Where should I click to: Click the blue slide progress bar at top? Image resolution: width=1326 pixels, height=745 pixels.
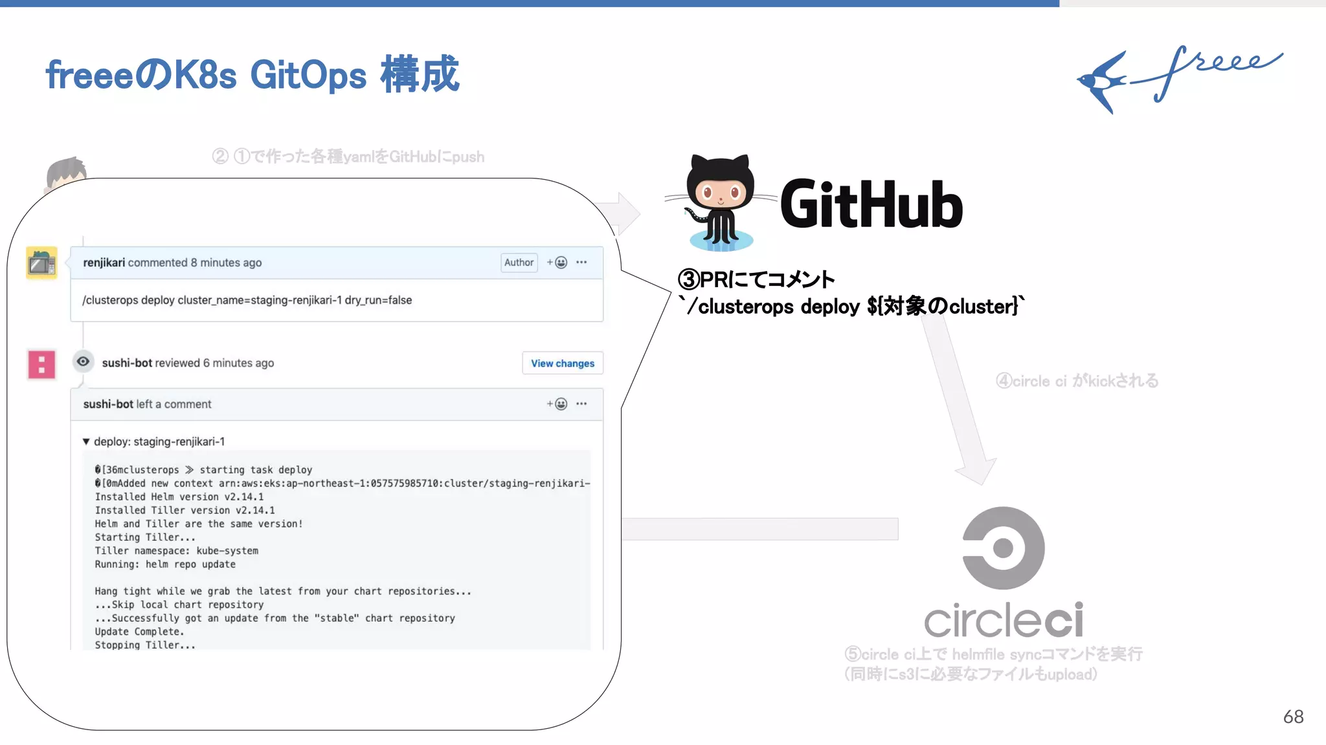[x=530, y=3]
